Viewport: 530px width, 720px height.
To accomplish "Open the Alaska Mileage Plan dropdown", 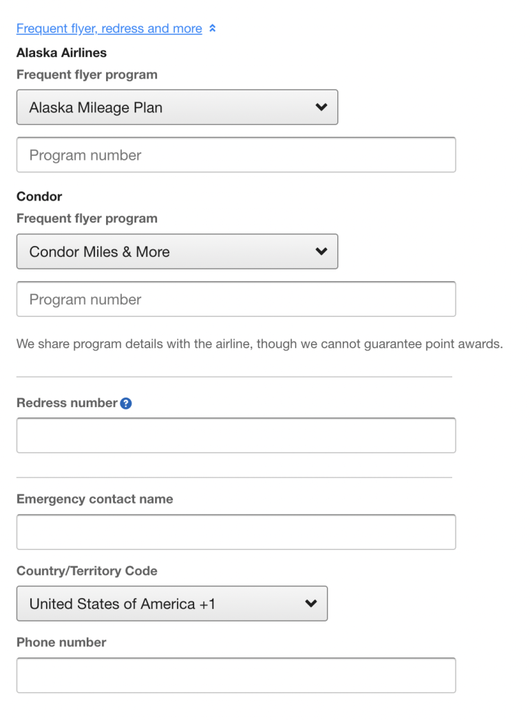I will pyautogui.click(x=177, y=107).
